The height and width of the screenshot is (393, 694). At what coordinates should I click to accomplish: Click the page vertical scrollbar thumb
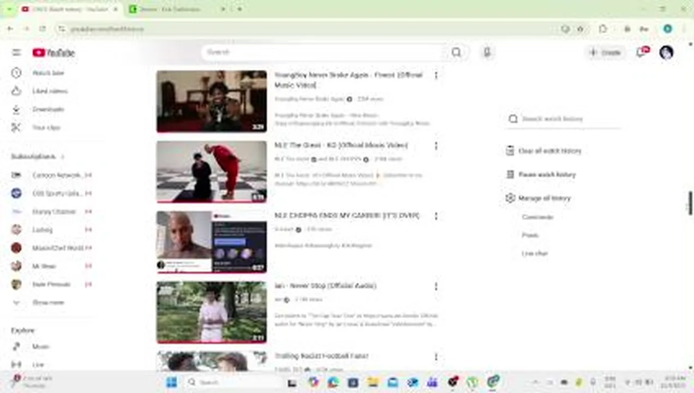[x=690, y=203]
